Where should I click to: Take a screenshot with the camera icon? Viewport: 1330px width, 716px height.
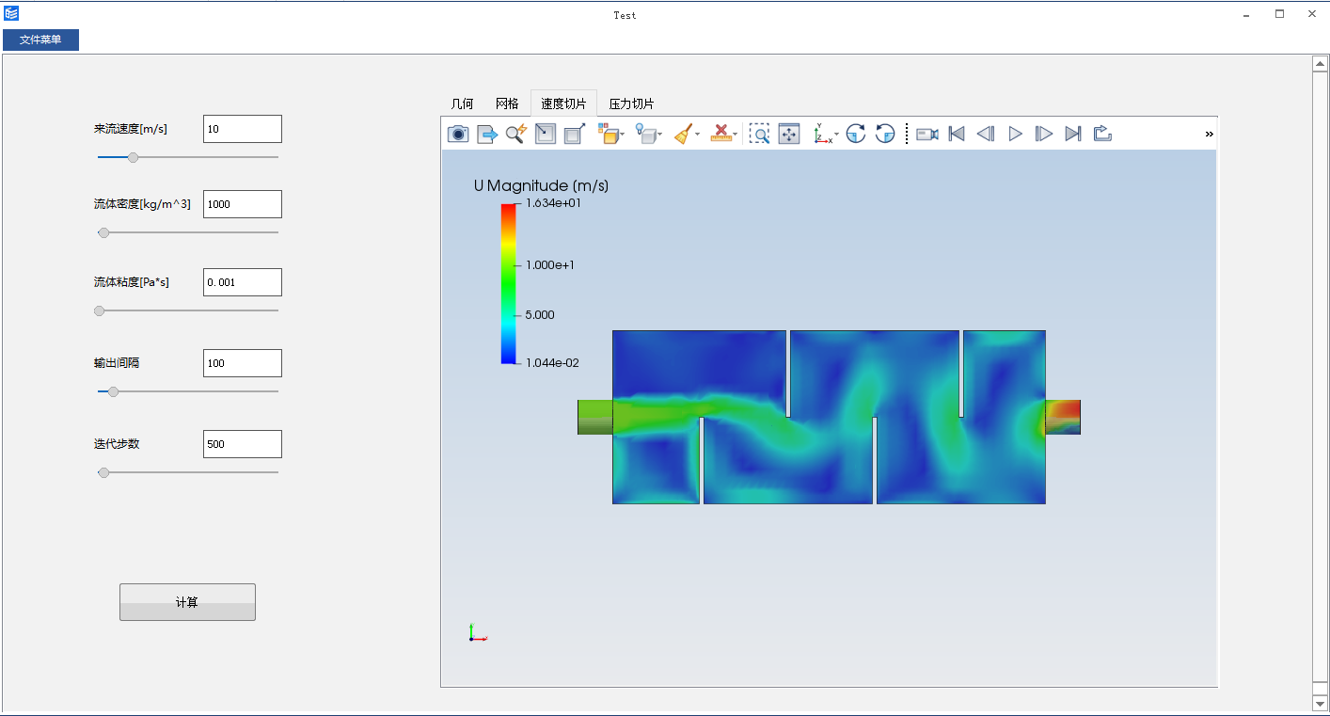[458, 134]
